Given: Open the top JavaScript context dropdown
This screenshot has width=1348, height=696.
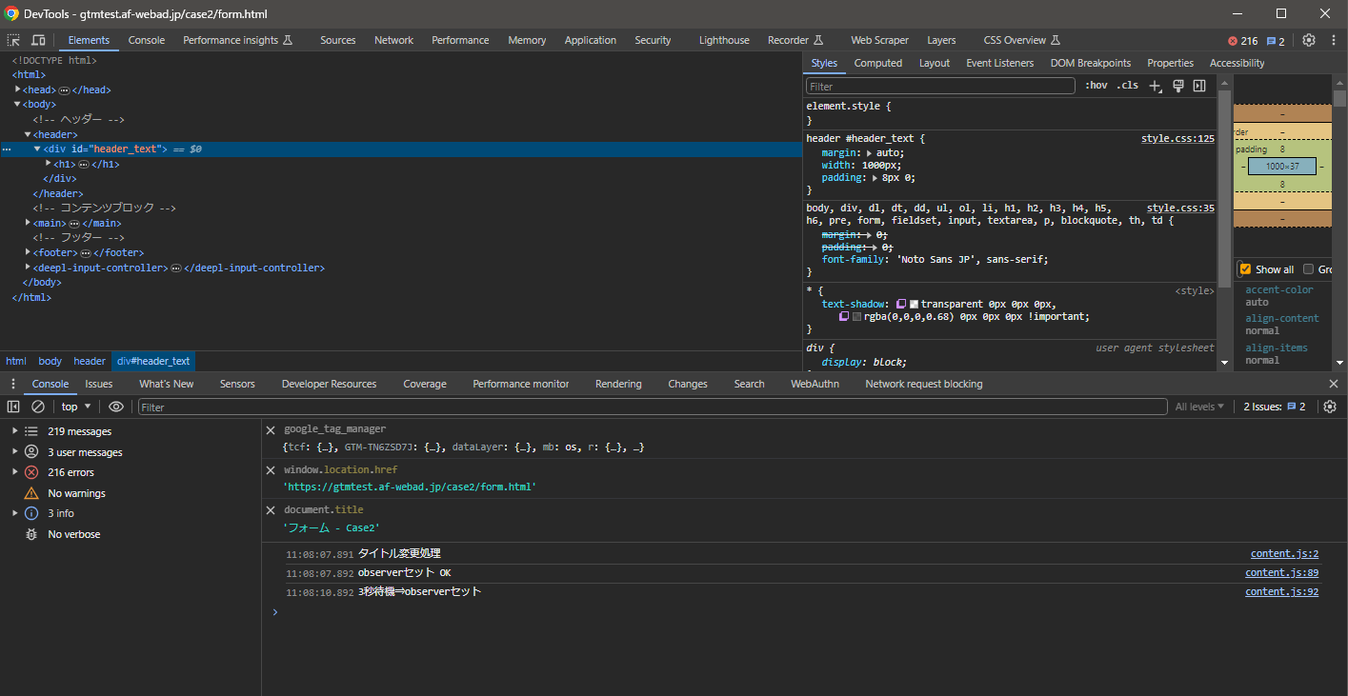Looking at the screenshot, I should (x=76, y=407).
